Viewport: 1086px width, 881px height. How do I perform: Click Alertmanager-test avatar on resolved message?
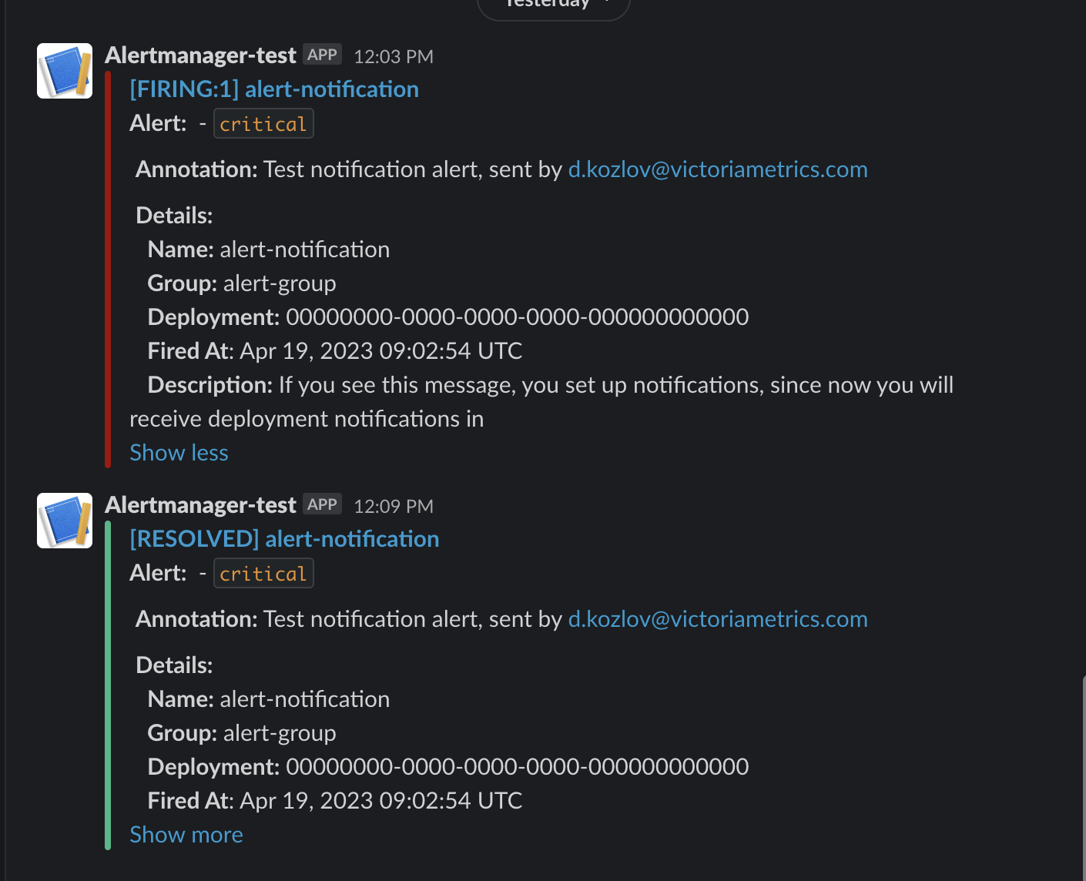coord(65,521)
